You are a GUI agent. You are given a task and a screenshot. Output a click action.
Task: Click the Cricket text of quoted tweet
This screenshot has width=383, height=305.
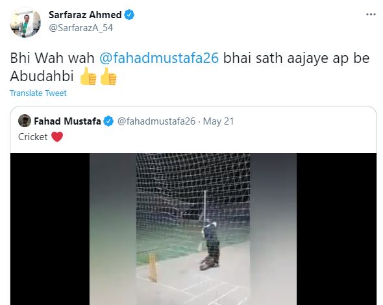click(32, 137)
